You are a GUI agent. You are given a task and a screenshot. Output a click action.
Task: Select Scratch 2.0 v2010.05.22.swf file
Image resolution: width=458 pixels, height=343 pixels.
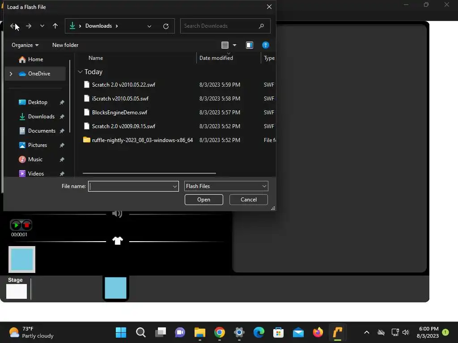123,85
